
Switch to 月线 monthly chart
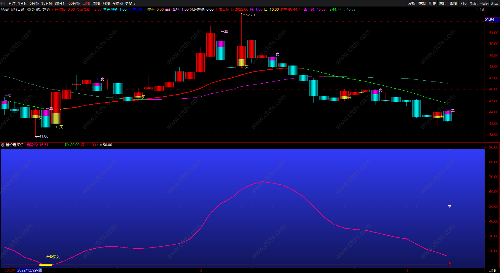tap(106, 3)
